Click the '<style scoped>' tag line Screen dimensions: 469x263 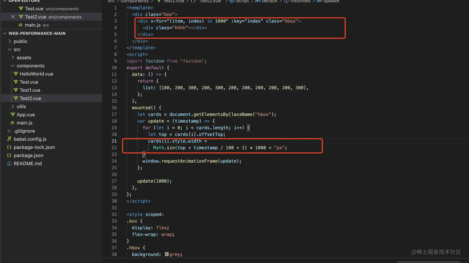click(145, 214)
